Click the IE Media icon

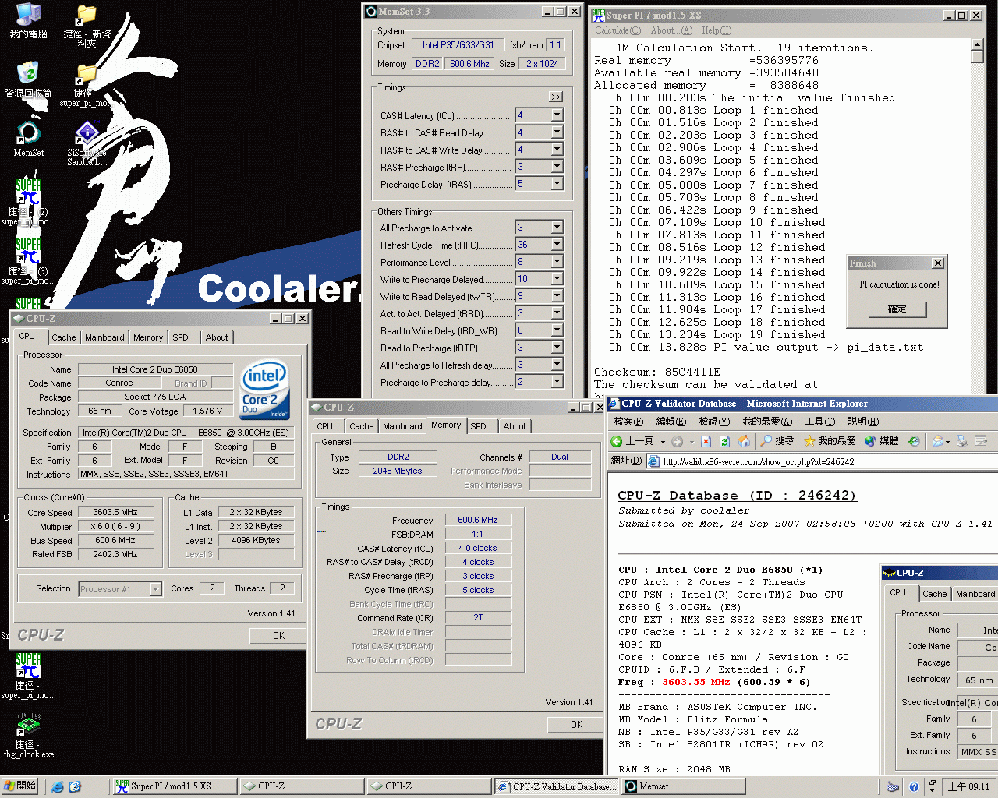(870, 441)
